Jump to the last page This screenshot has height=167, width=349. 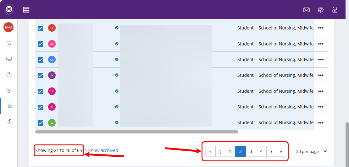[281, 151]
